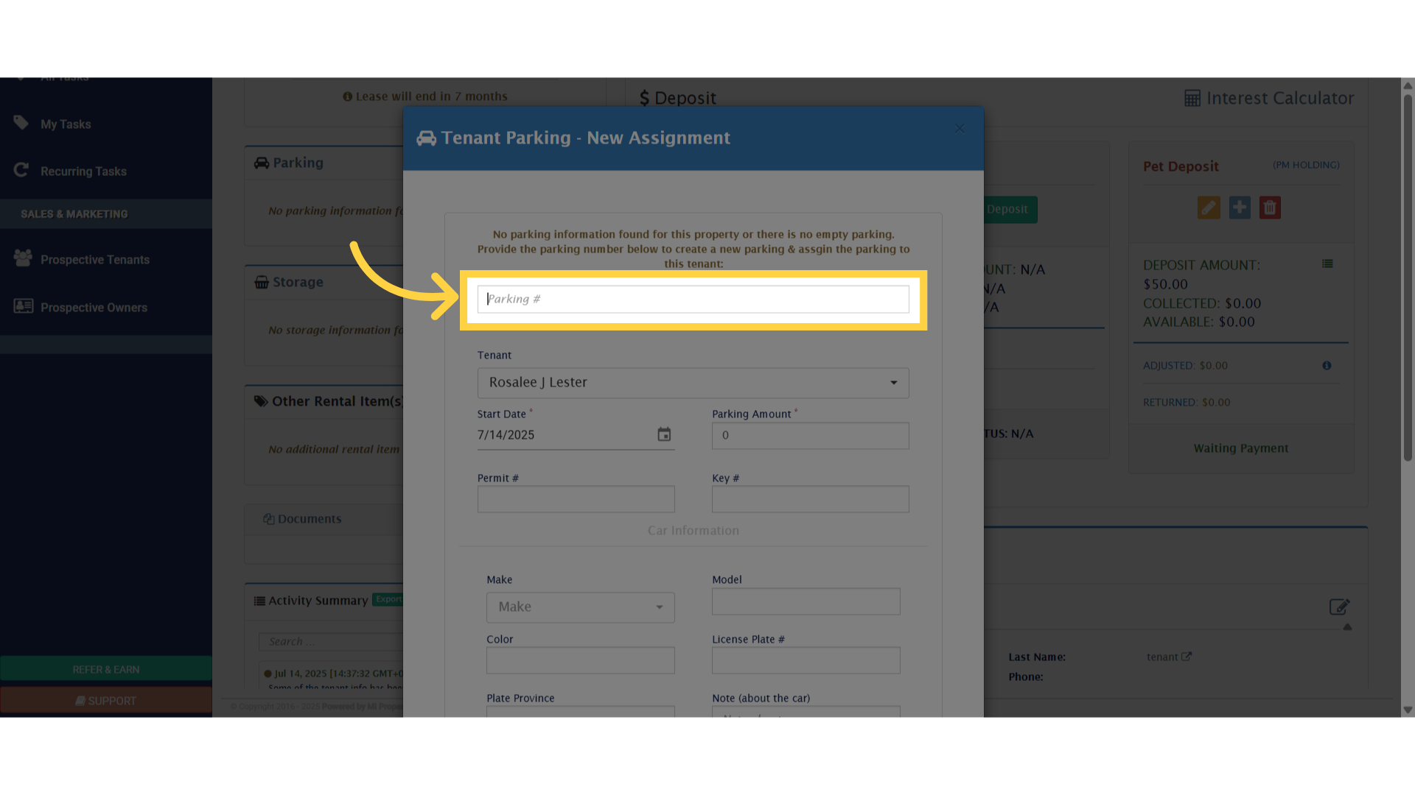1415x795 pixels.
Task: Click the blue plus icon under Pet Deposit
Action: 1240,208
